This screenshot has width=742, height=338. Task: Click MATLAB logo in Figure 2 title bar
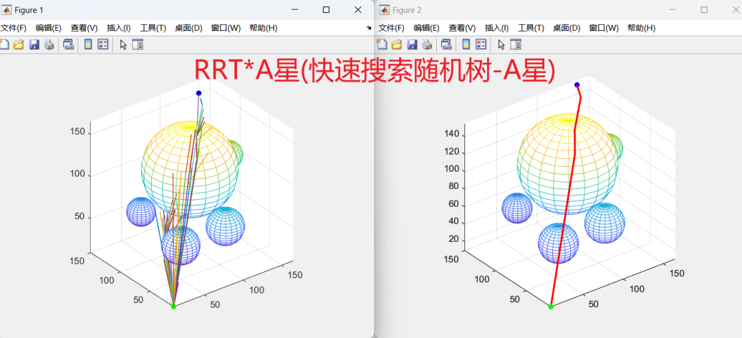pos(384,10)
